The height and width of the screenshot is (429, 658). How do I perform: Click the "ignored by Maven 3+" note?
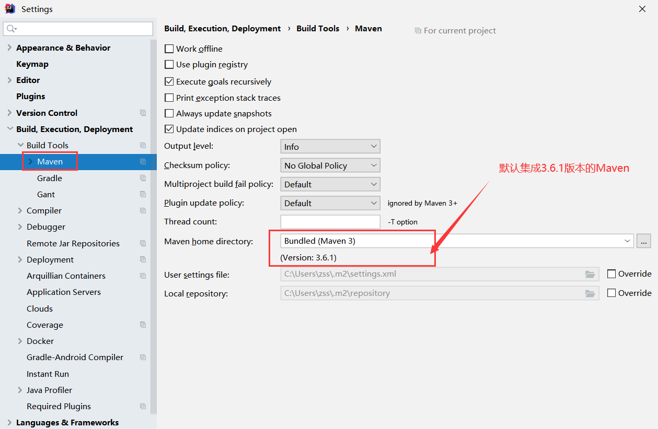[422, 203]
